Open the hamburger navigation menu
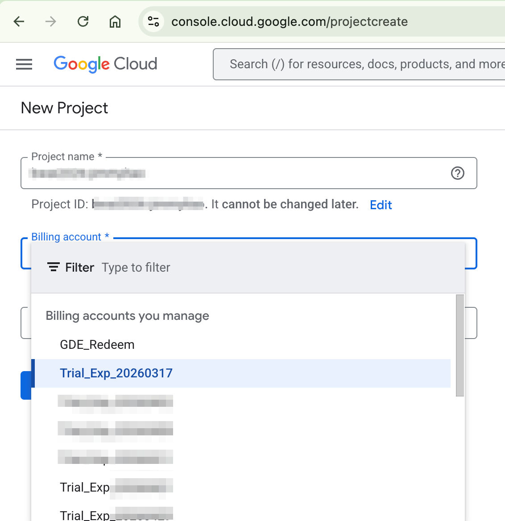 click(24, 64)
